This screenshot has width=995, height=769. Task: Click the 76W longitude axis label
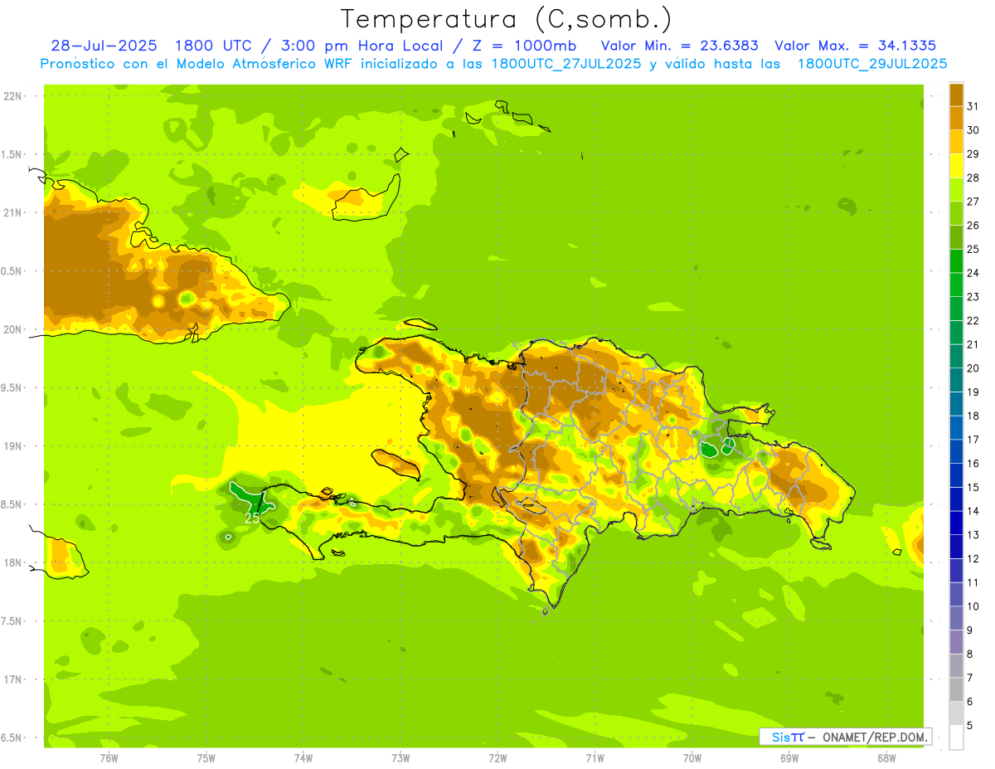[x=109, y=758]
